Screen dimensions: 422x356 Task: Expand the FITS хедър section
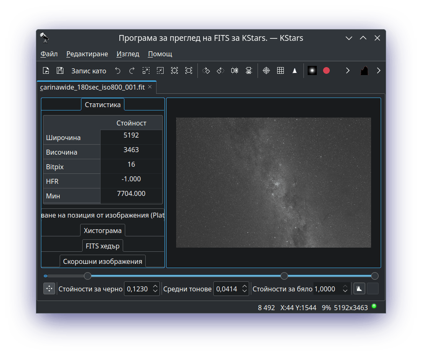[103, 246]
